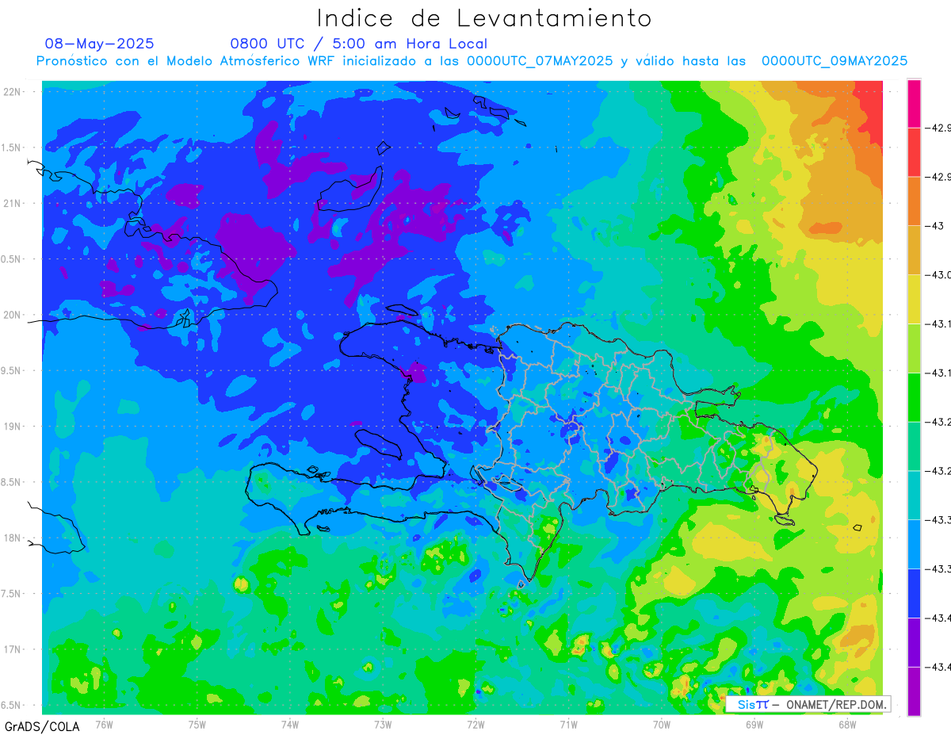Click the magenta swatch atop the color bar
The width and height of the screenshot is (951, 735).
[x=914, y=103]
